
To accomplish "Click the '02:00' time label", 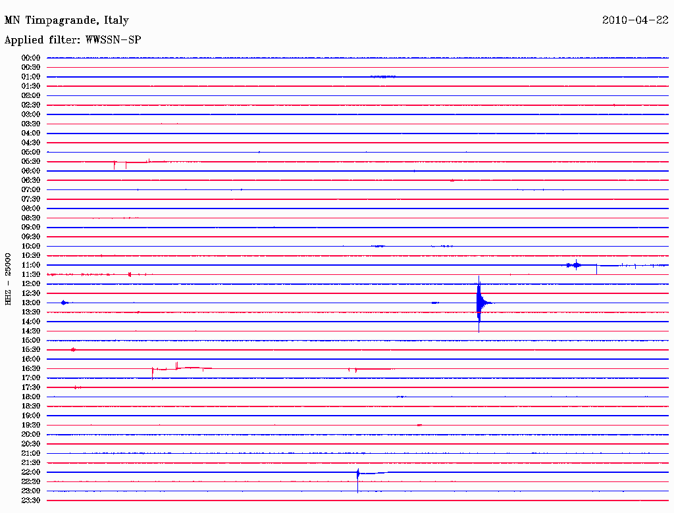I will [x=31, y=95].
